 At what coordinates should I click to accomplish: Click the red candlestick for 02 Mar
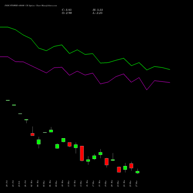click(32, 134)
